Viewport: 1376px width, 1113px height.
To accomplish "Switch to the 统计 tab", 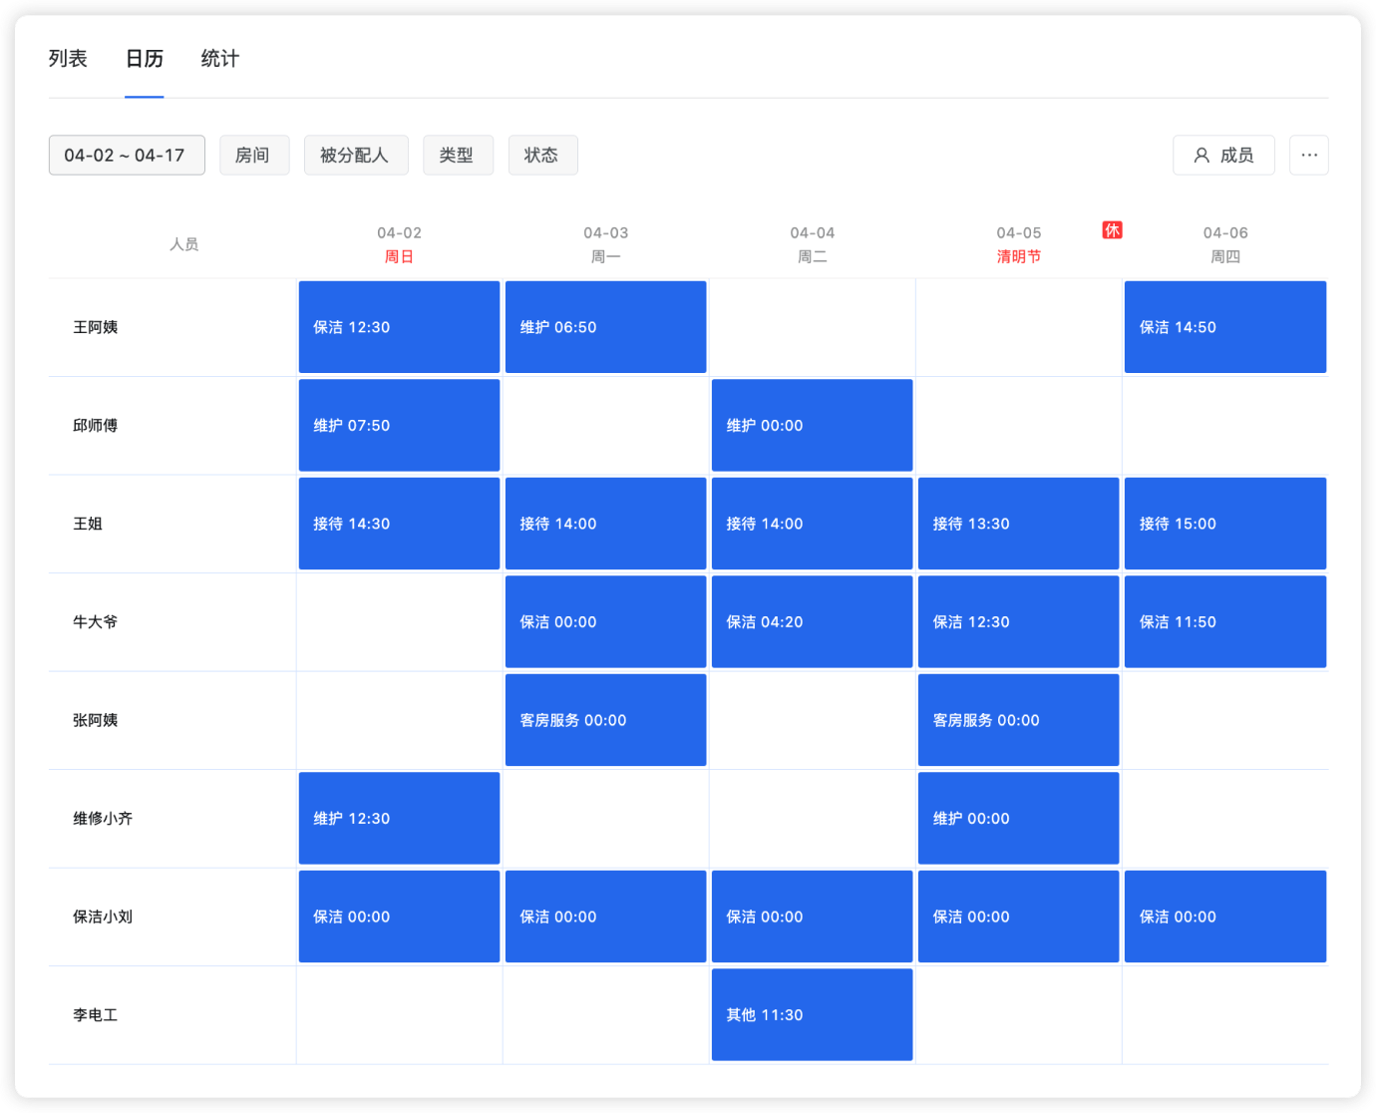I will point(218,58).
